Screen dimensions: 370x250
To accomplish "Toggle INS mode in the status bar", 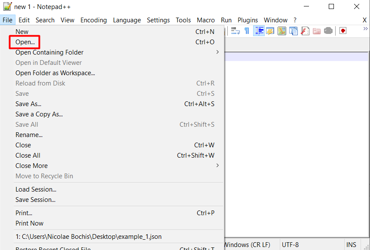I will 352,244.
